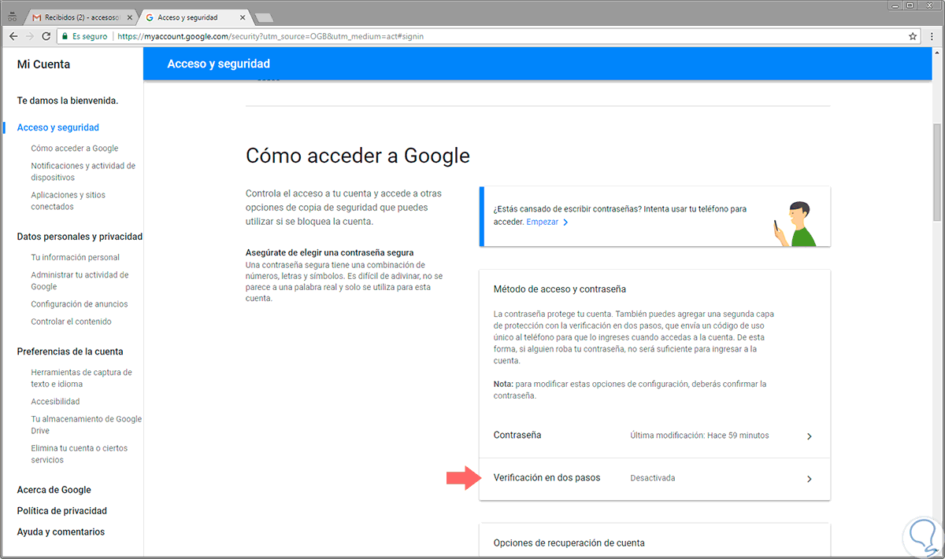Open Tu almacenamiento de Google Drive
The height and width of the screenshot is (559, 945).
[87, 425]
